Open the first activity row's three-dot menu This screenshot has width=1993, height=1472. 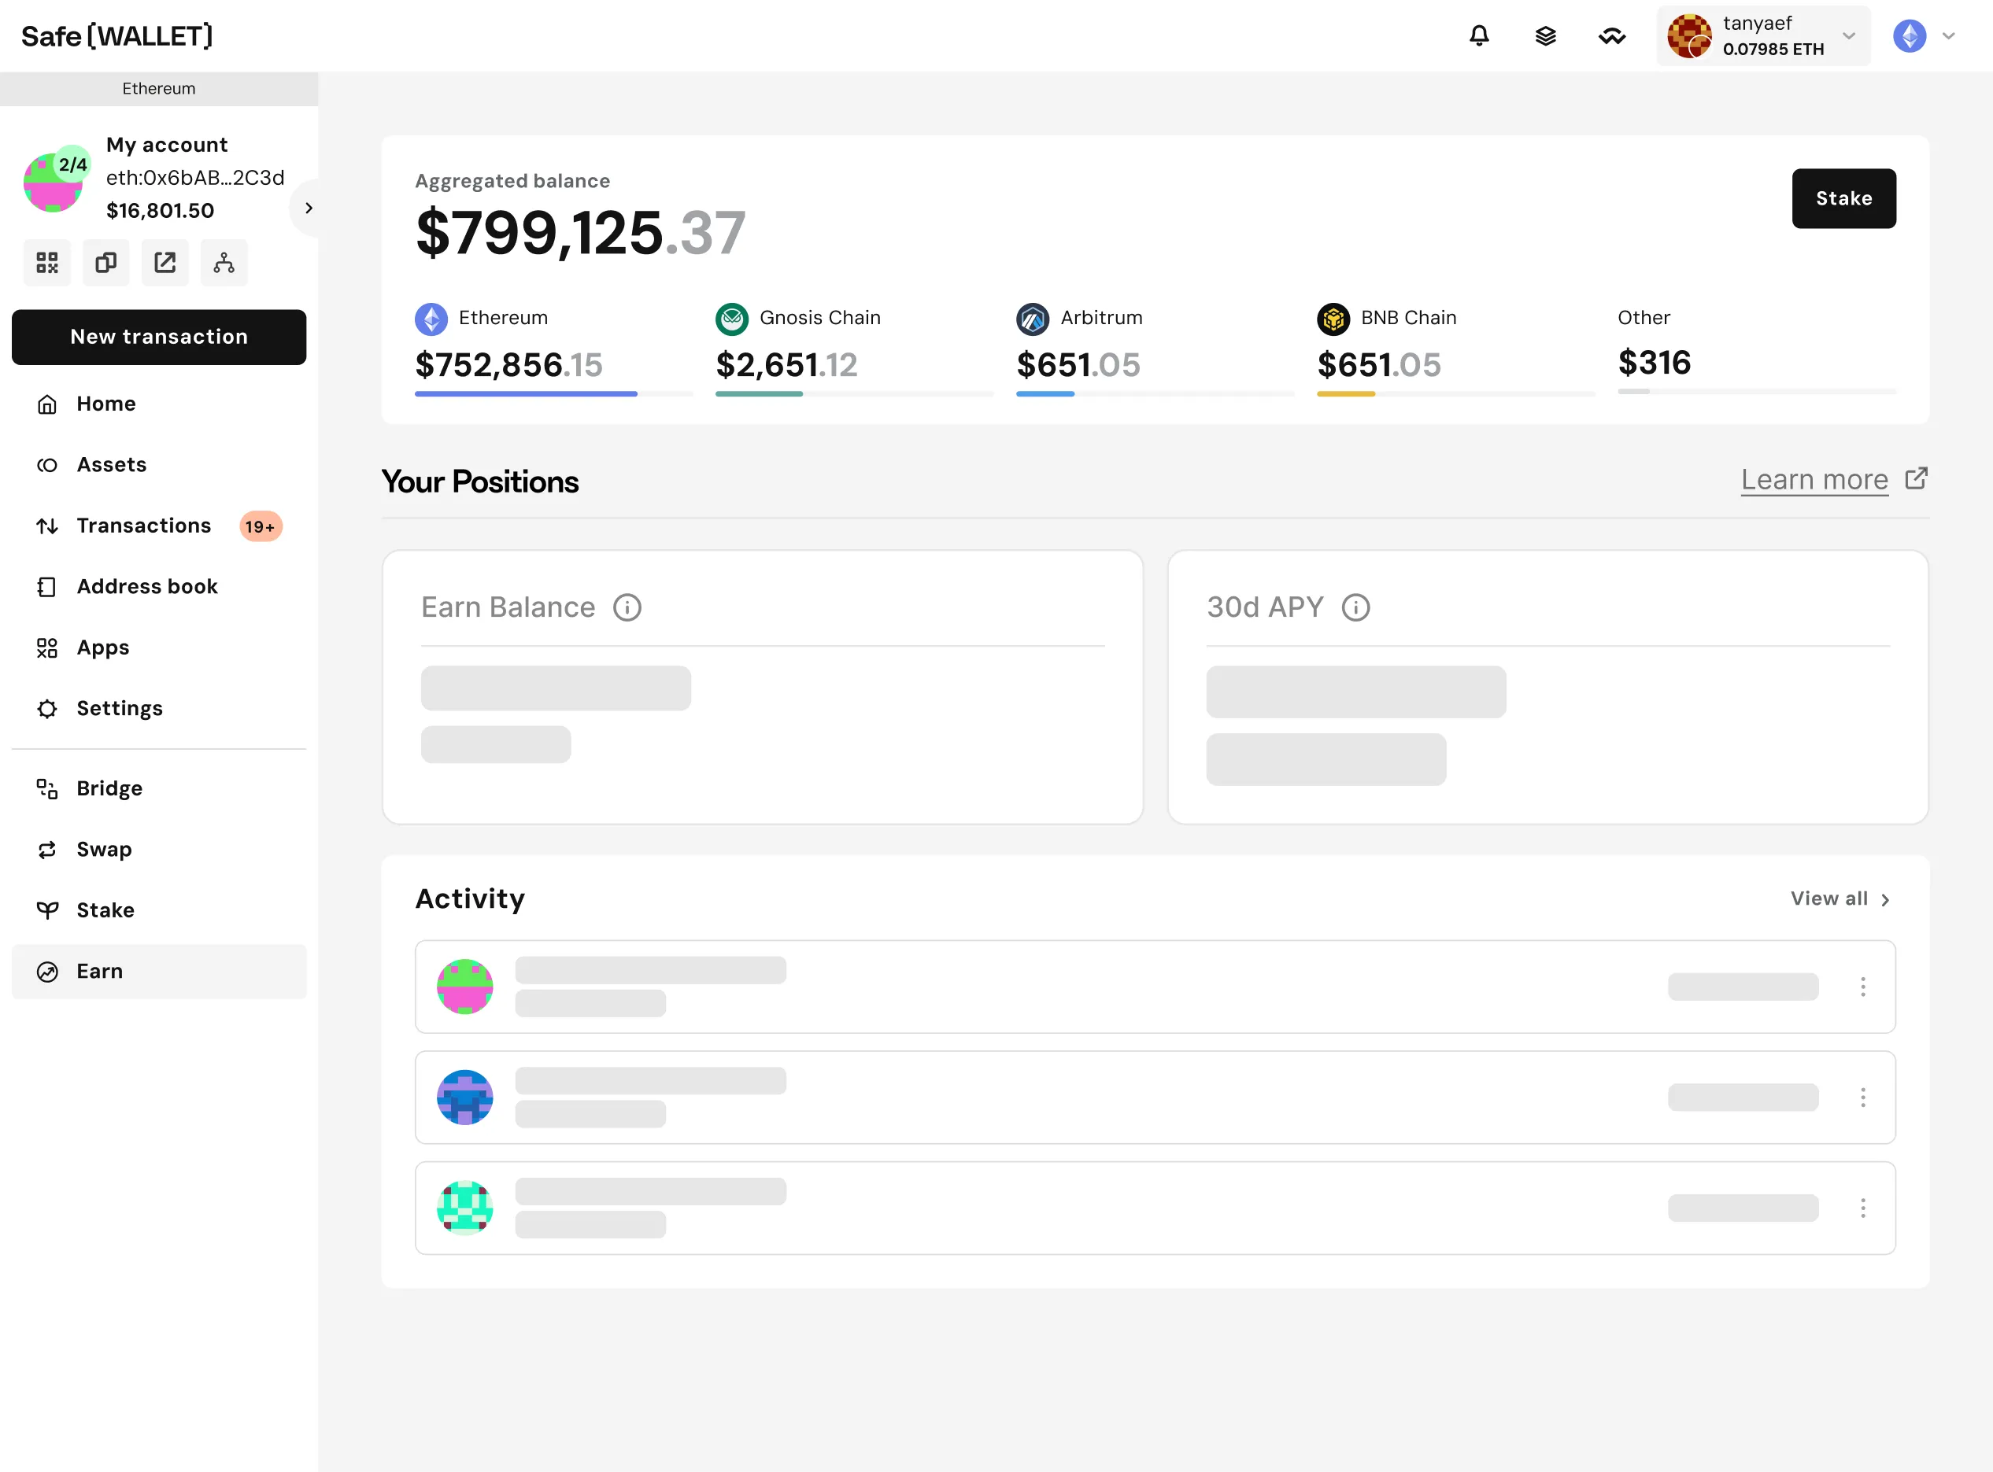pos(1862,987)
